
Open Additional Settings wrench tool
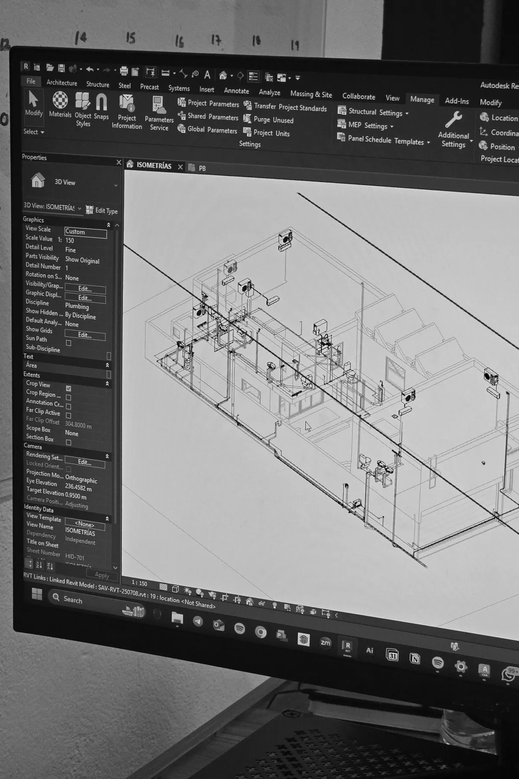[x=453, y=129]
